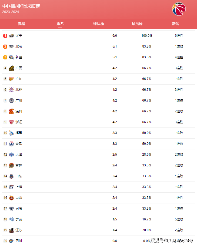Image resolution: width=197 pixels, height=245 pixels.
Task: Click 宁波's 5连败 streak entry
Action: coord(179,219)
